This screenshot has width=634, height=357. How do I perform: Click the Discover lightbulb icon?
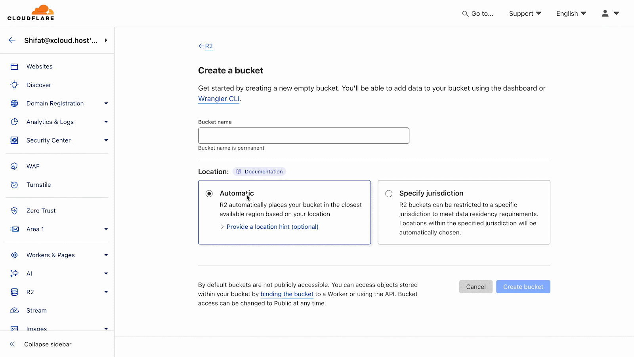point(14,85)
